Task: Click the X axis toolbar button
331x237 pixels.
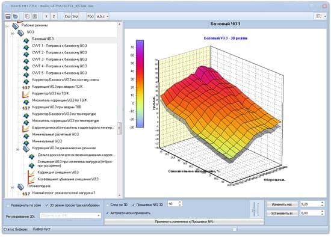Action: (46, 16)
